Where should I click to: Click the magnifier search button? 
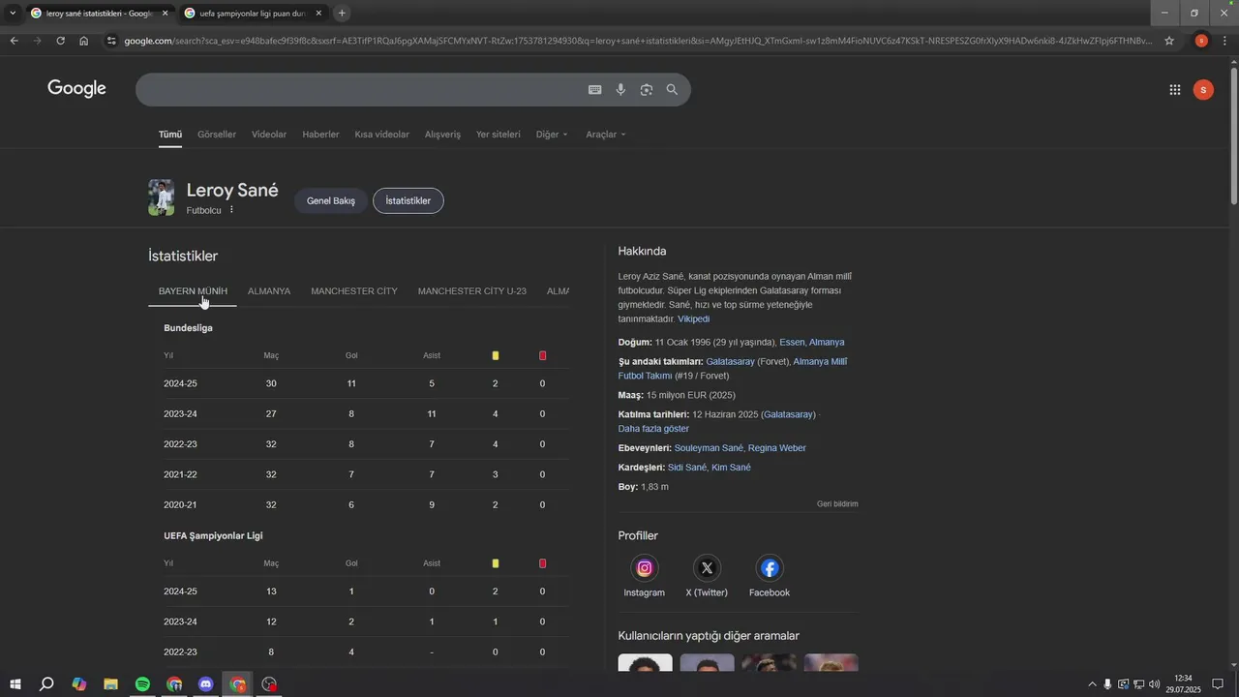point(672,90)
